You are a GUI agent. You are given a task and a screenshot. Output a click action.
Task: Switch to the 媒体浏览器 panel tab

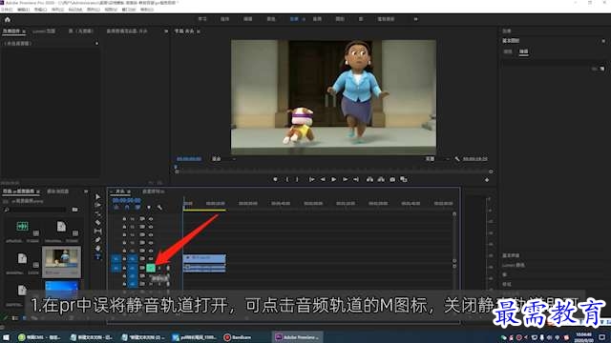pyautogui.click(x=58, y=192)
